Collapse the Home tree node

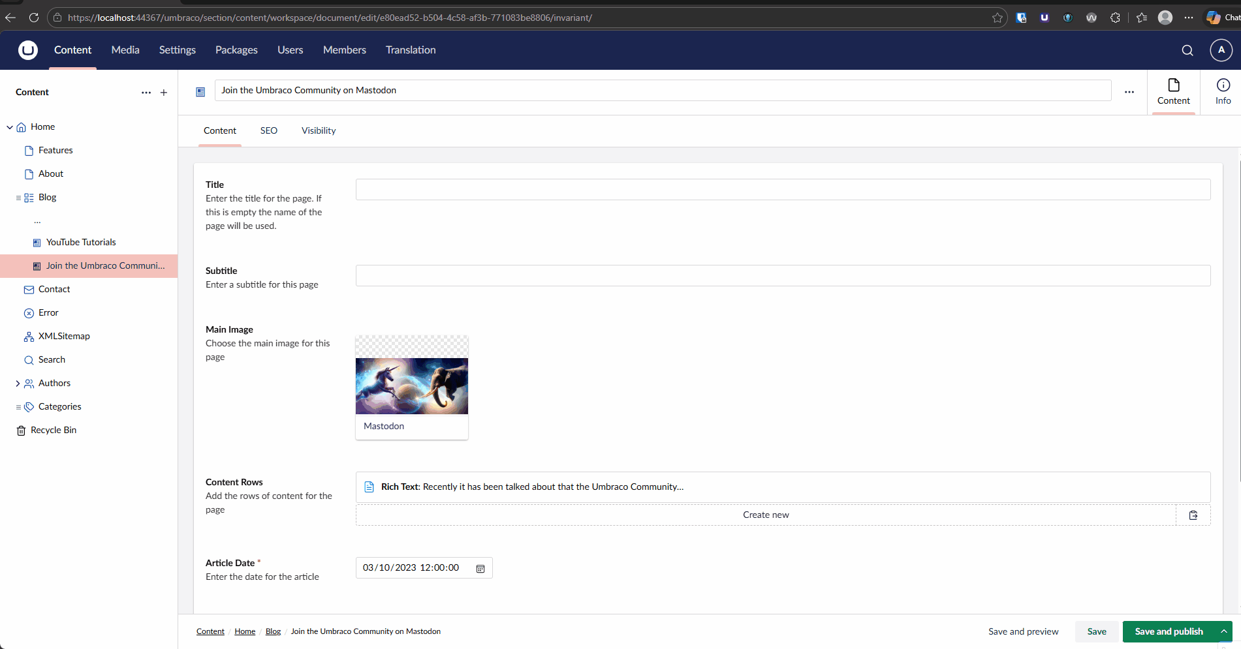coord(9,127)
